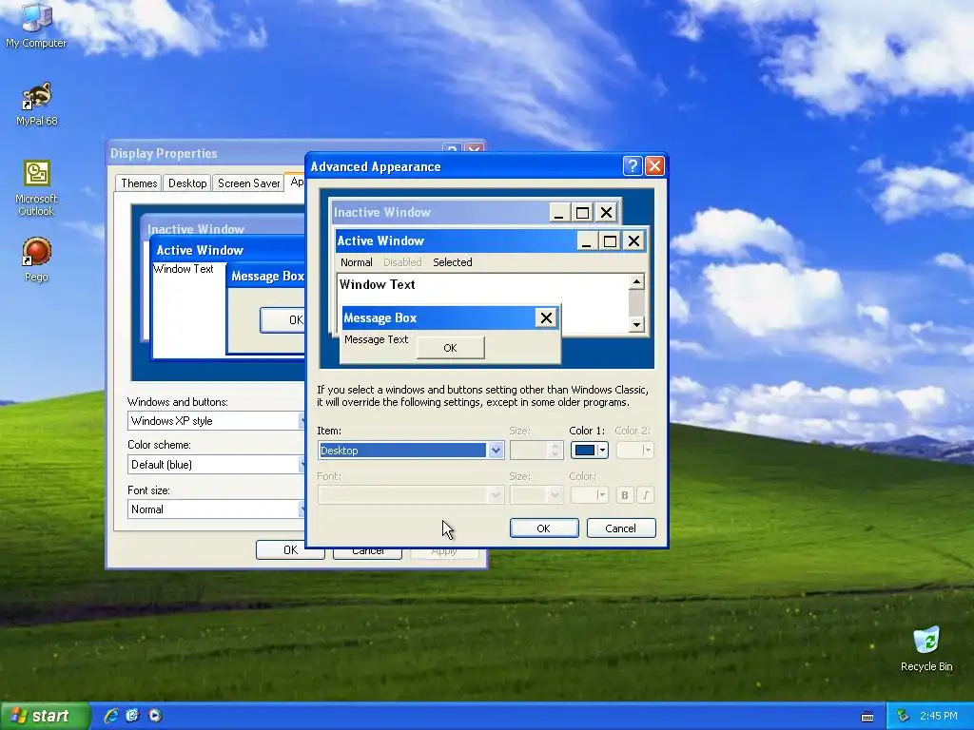
Task: Click the preview Message Box close X
Action: (x=546, y=317)
